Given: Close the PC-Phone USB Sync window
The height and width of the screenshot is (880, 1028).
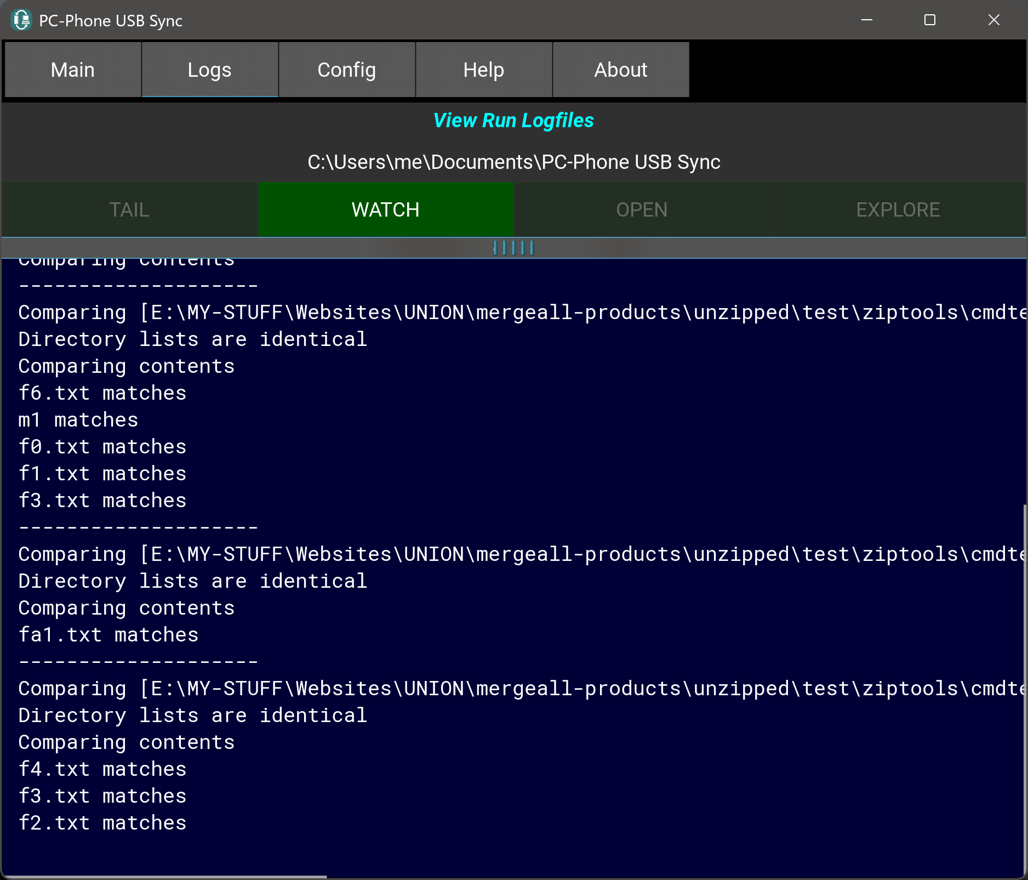Looking at the screenshot, I should pos(993,20).
